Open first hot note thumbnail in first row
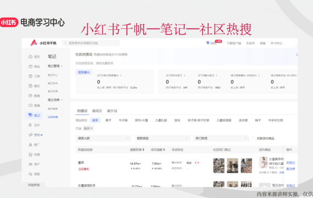The height and width of the screenshot is (198, 313). (x=219, y=166)
